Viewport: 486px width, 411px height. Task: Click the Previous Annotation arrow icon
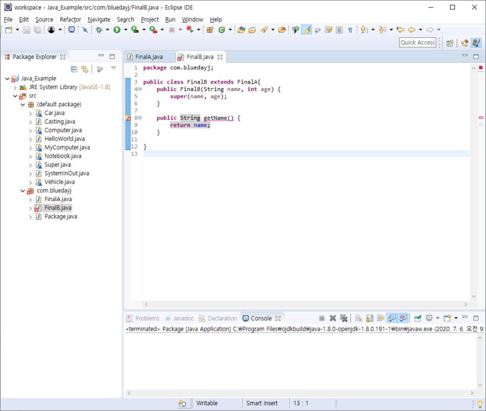(x=382, y=30)
